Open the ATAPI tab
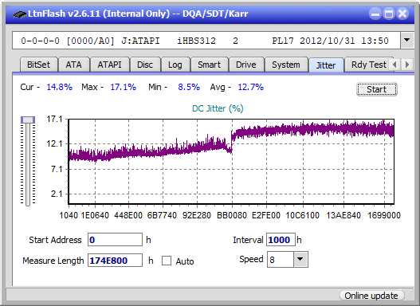 [109, 65]
